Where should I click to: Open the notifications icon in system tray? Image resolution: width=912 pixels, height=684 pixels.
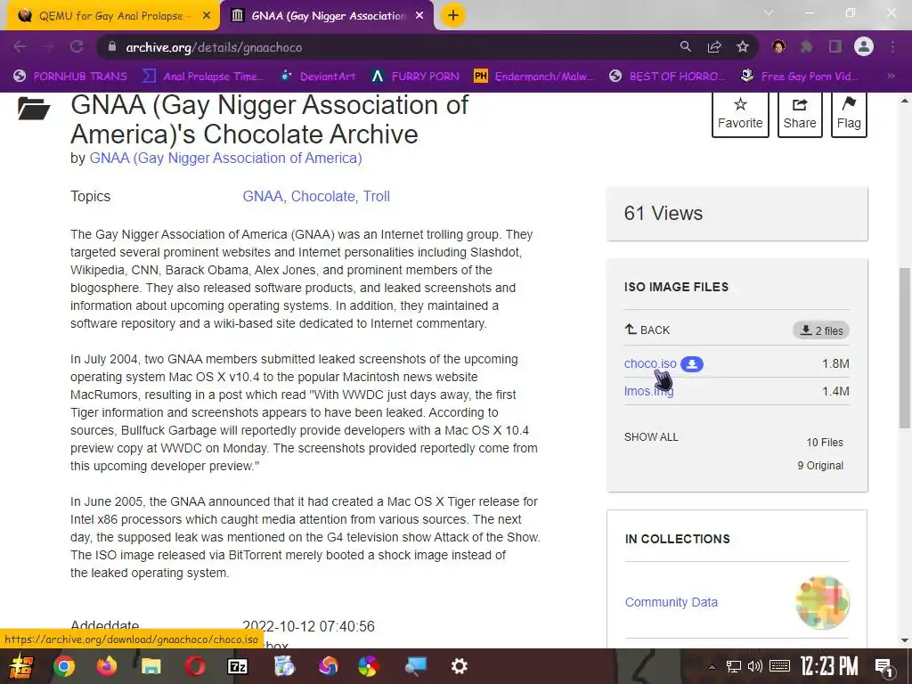884,667
